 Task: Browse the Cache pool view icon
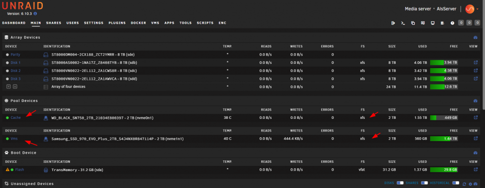[x=475, y=117]
